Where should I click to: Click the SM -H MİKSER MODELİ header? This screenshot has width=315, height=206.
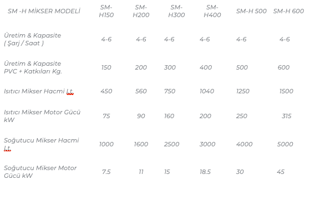click(x=44, y=11)
